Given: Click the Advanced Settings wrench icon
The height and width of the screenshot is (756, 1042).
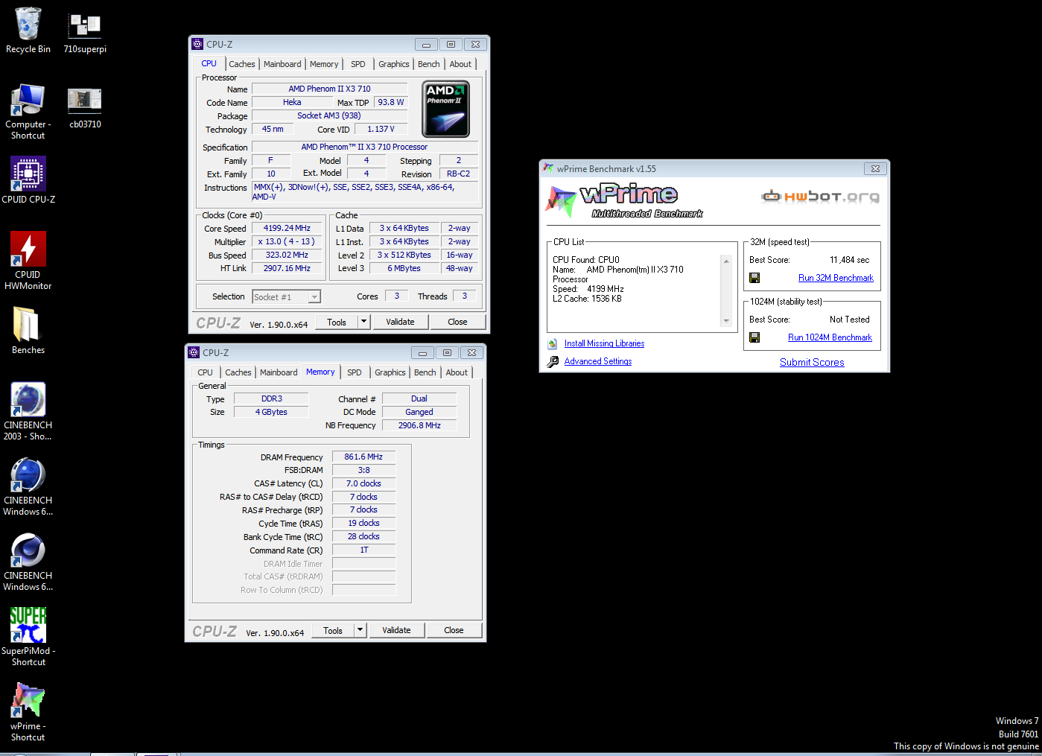Looking at the screenshot, I should (553, 361).
